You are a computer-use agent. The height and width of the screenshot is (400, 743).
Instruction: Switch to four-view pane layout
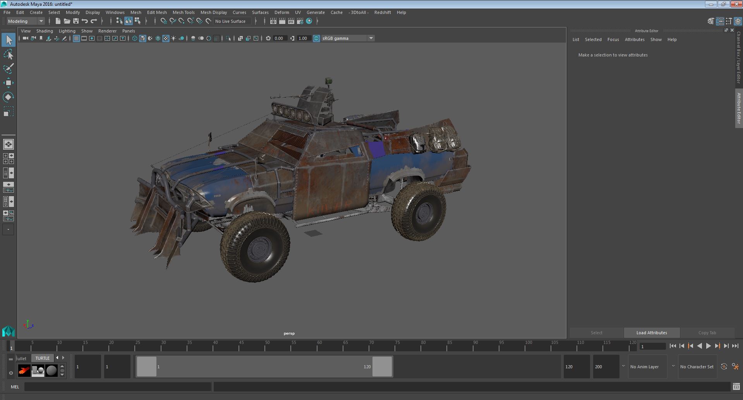[8, 159]
